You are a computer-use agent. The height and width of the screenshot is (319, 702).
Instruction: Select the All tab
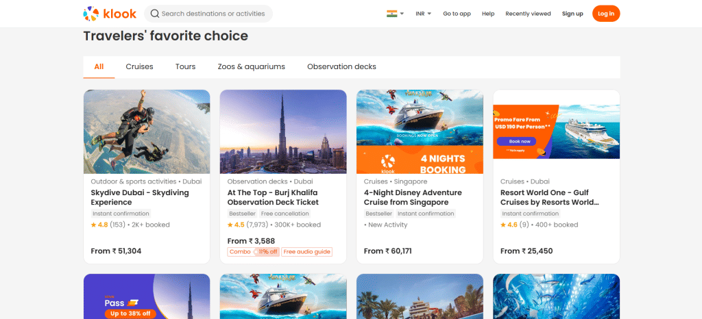coord(99,66)
